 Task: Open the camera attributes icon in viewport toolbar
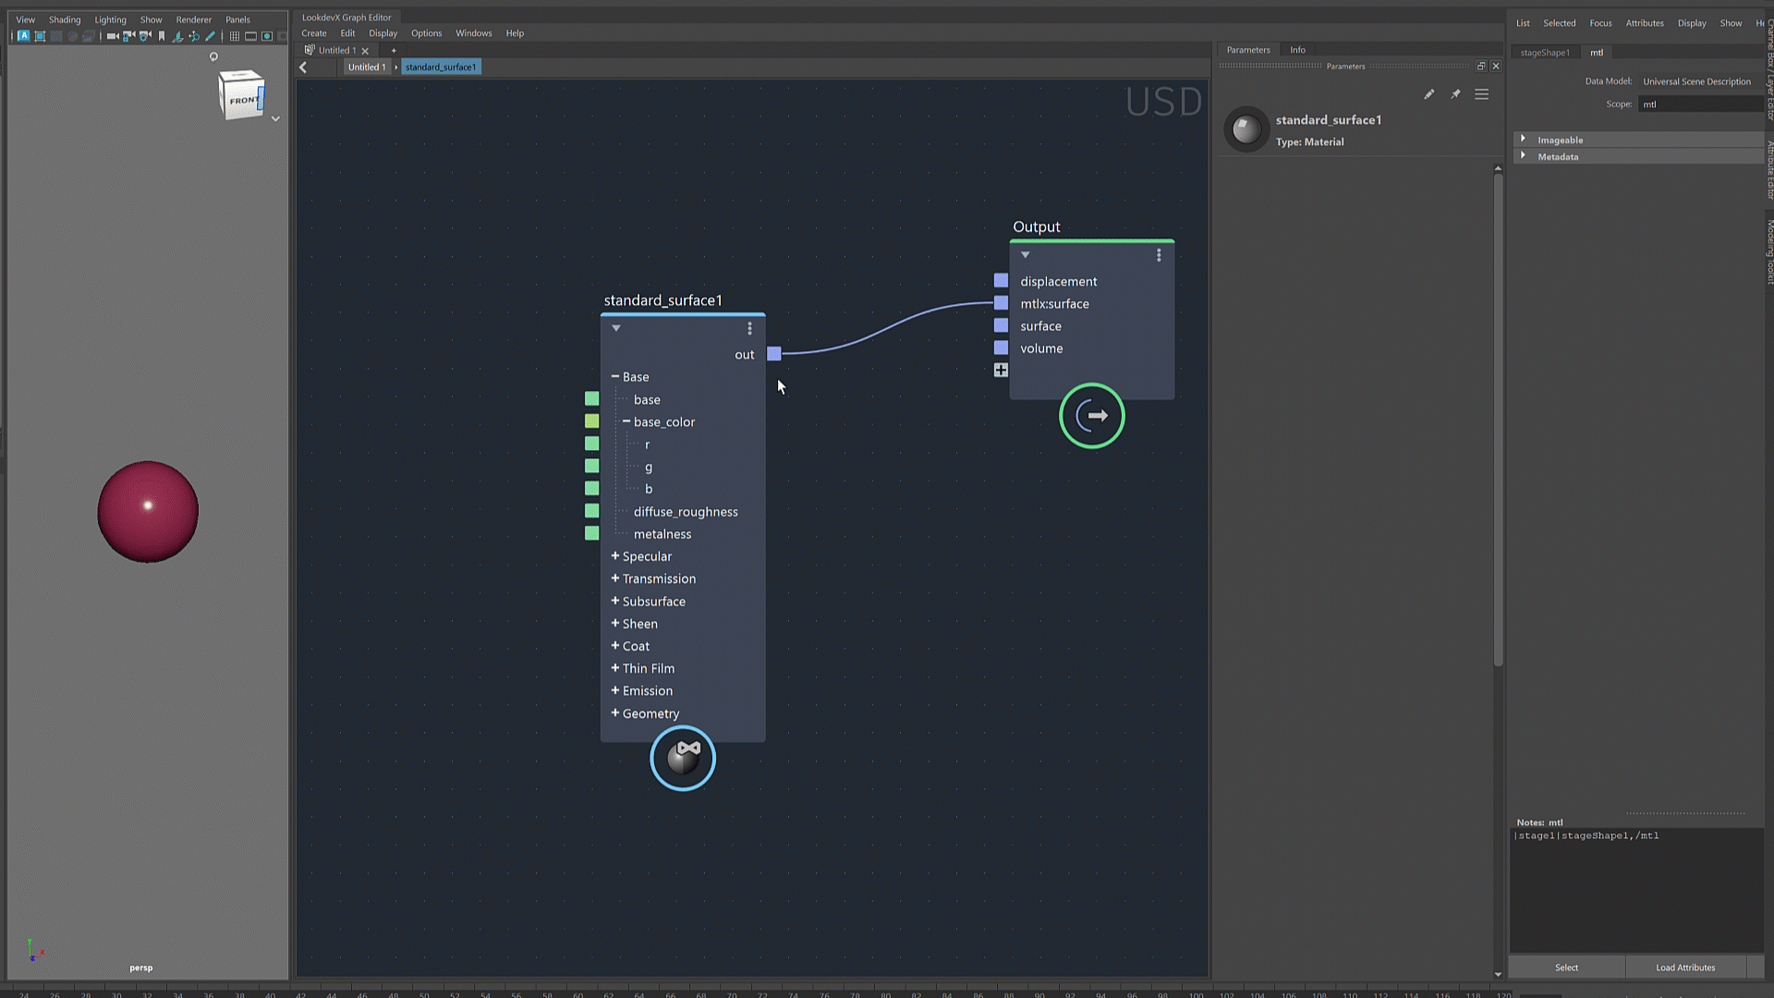coord(144,36)
